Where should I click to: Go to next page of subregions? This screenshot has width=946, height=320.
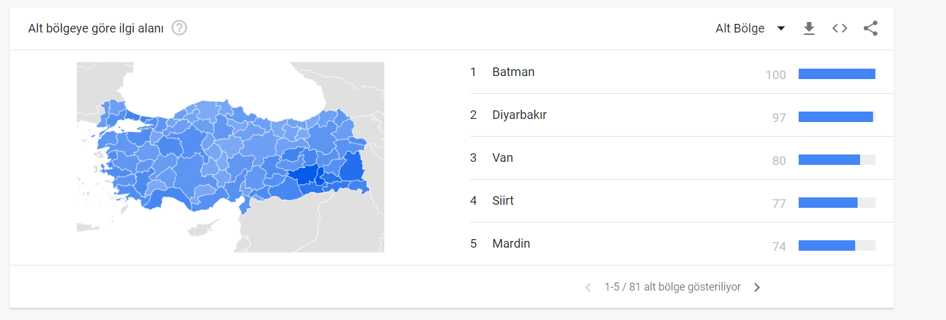click(757, 288)
